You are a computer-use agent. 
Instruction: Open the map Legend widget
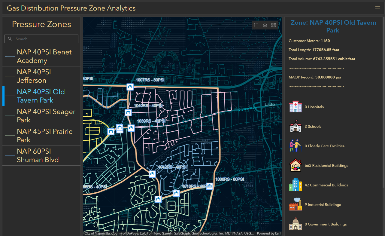coord(256,25)
